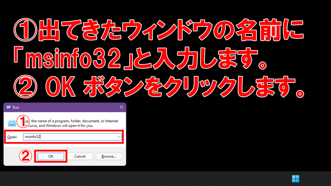Click red circled 1 badge inside Run dialog
Screen dimensions: 331x186
[23, 122]
